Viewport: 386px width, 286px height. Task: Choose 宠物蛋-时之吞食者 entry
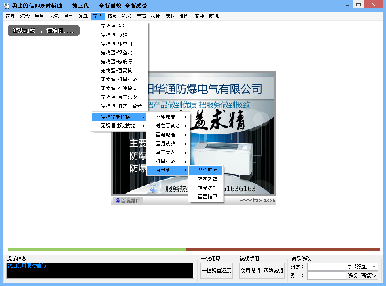pyautogui.click(x=120, y=106)
